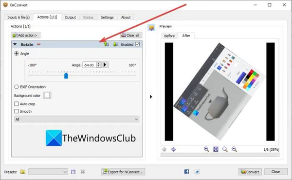Reset preview zoom to actual size

pyautogui.click(x=225, y=149)
